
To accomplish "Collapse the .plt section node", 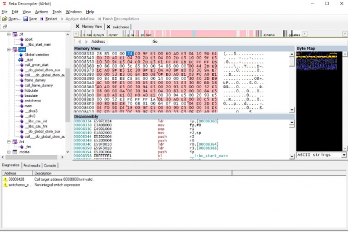I will click(x=8, y=34).
